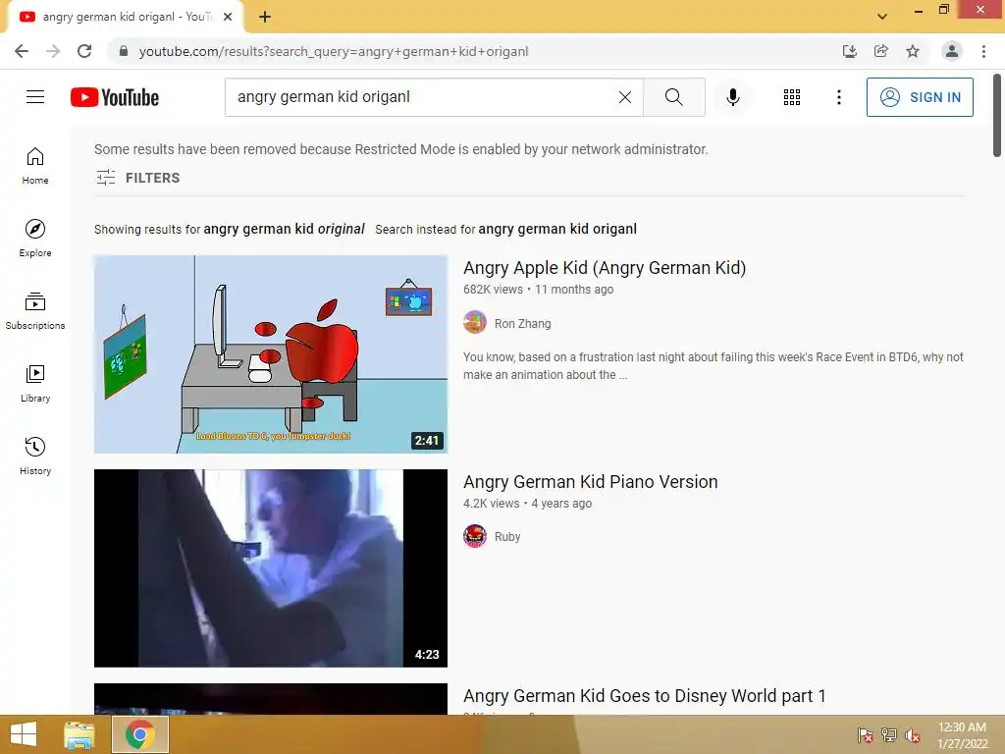This screenshot has height=754, width=1005.
Task: Open the Windows Start button
Action: pyautogui.click(x=24, y=734)
